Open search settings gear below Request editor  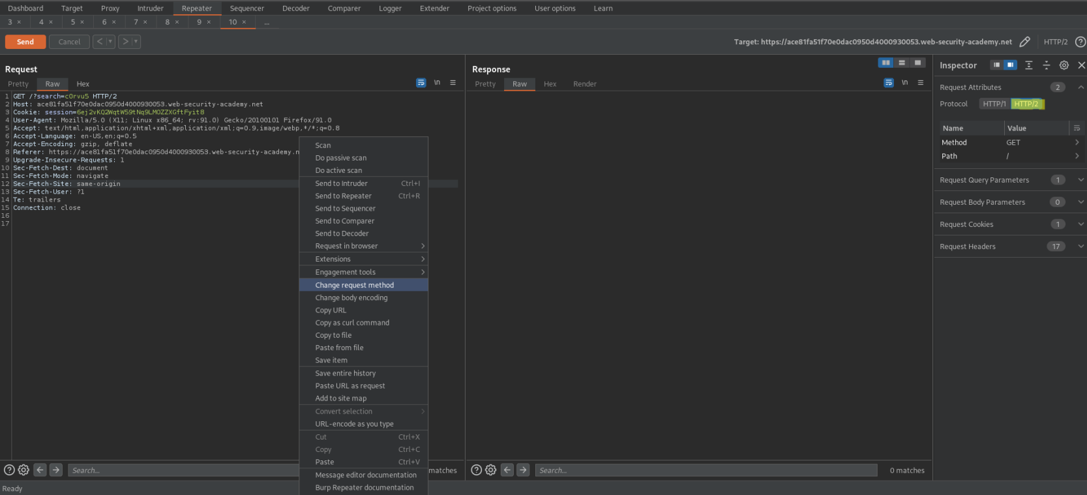tap(23, 470)
